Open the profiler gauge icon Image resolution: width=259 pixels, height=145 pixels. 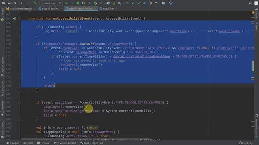click(89, 3)
